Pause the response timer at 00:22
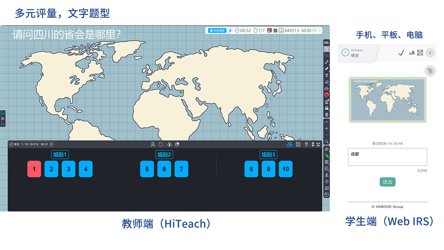 51,144
